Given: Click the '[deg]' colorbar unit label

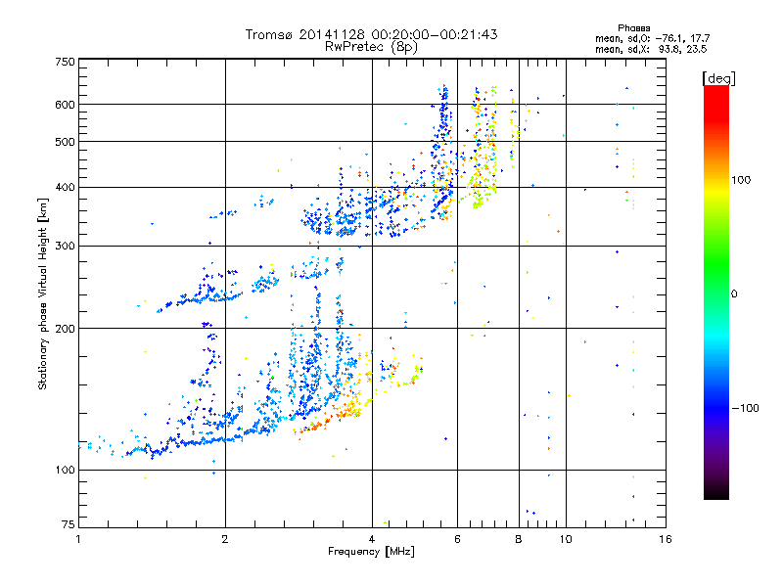Looking at the screenshot, I should point(718,78).
